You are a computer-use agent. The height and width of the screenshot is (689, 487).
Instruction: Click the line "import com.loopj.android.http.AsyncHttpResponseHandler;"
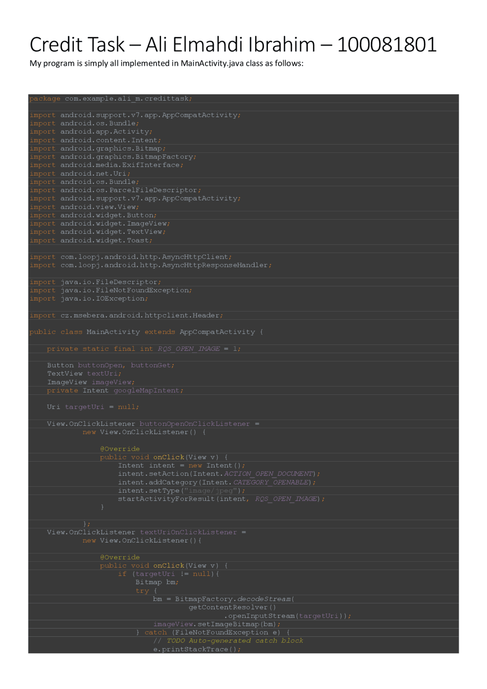point(151,265)
